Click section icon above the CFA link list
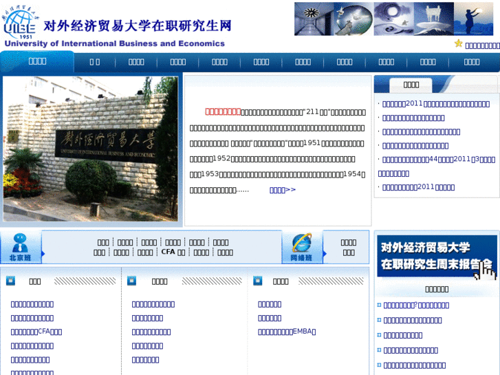Screen dimensions: 500x375 (x=10, y=281)
